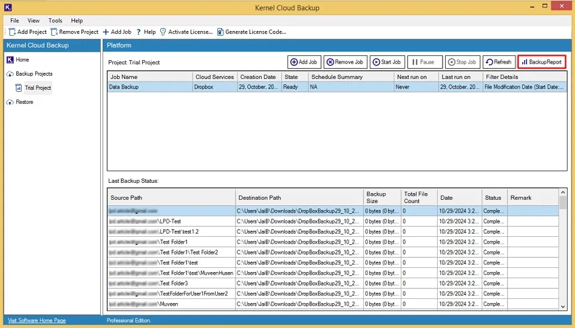Select the Data Backup job row

[337, 87]
